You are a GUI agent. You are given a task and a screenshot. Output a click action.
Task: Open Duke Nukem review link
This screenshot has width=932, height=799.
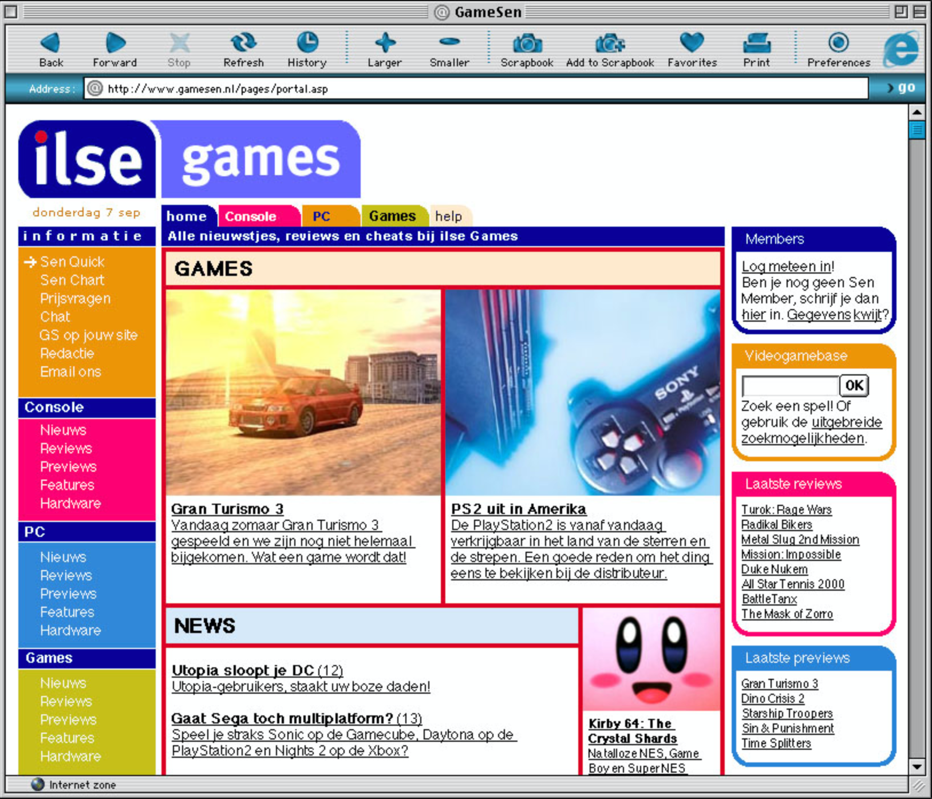[774, 569]
